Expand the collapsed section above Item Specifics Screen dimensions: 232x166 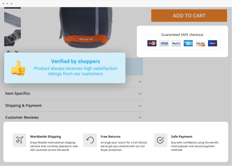140,81
